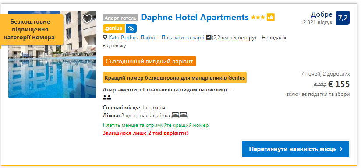Open the Daphne Hotel Apartments title link

(x=195, y=17)
